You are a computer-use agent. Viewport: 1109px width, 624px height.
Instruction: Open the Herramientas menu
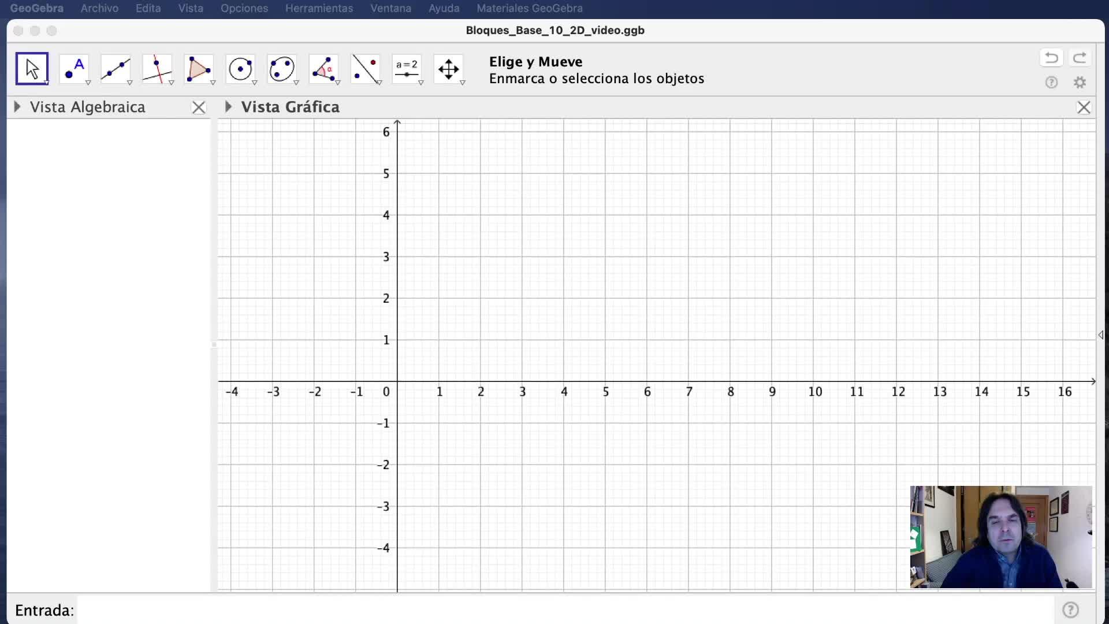(x=319, y=8)
